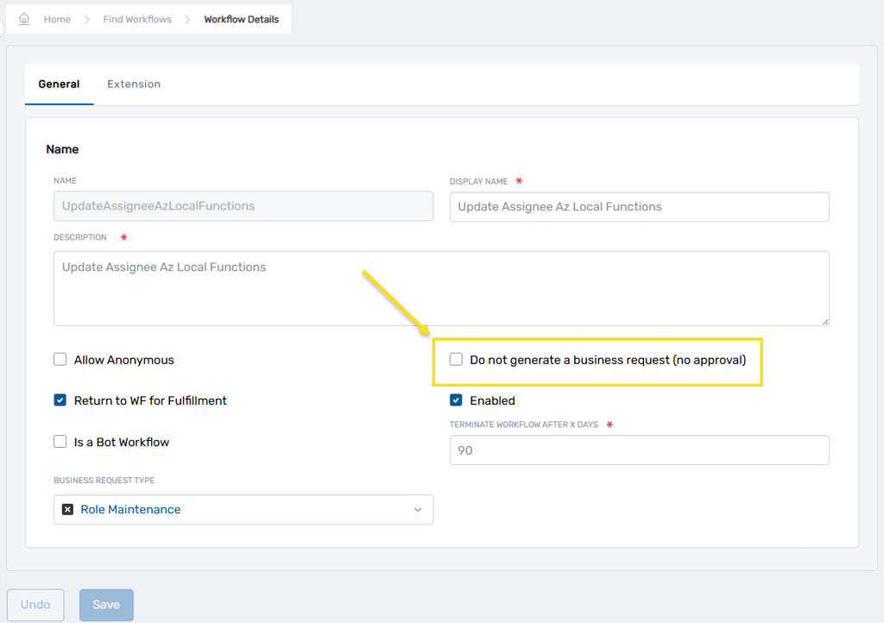Click Role Maintenance selected value
Image resolution: width=884 pixels, height=623 pixels.
point(130,509)
